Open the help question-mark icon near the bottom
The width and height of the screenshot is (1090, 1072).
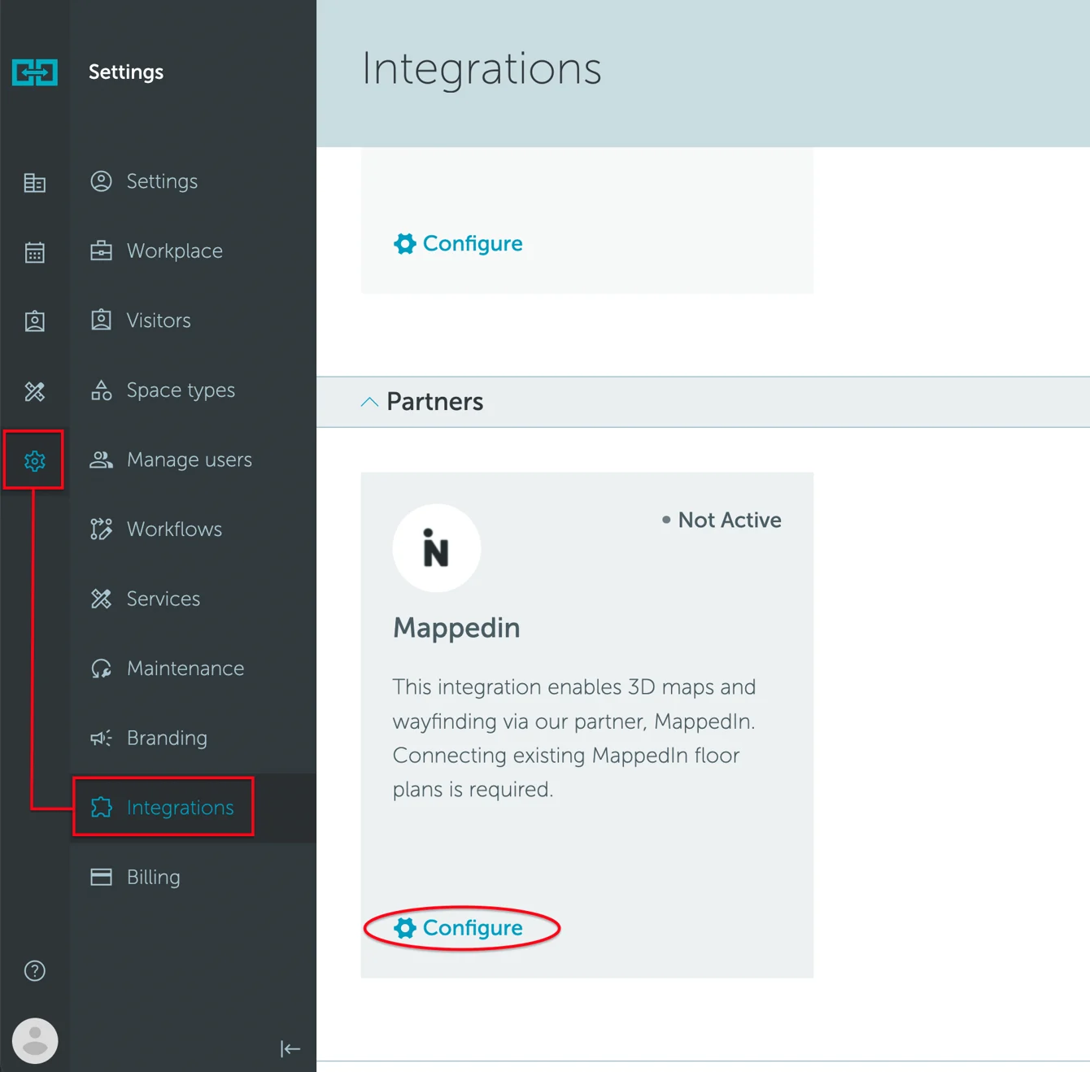click(34, 970)
